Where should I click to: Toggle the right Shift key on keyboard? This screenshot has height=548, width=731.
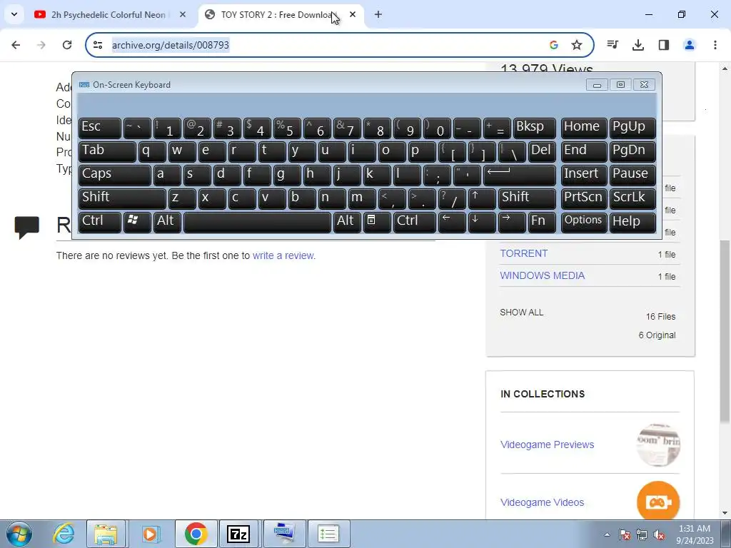(528, 198)
